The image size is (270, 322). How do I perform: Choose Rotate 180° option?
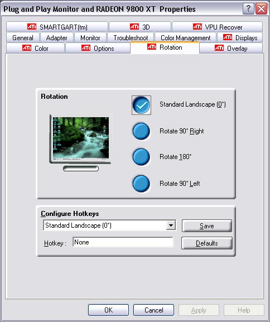141,157
